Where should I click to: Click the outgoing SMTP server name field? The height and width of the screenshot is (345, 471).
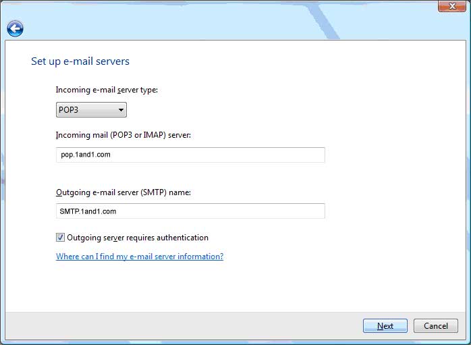click(x=190, y=211)
